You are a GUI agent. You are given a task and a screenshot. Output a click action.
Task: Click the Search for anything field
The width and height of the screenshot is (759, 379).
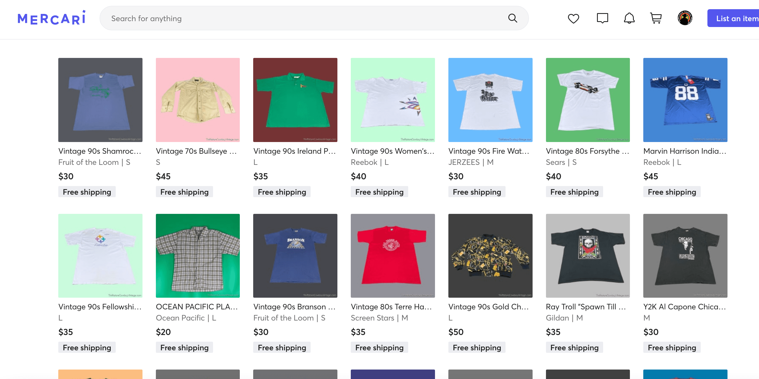tap(303, 18)
